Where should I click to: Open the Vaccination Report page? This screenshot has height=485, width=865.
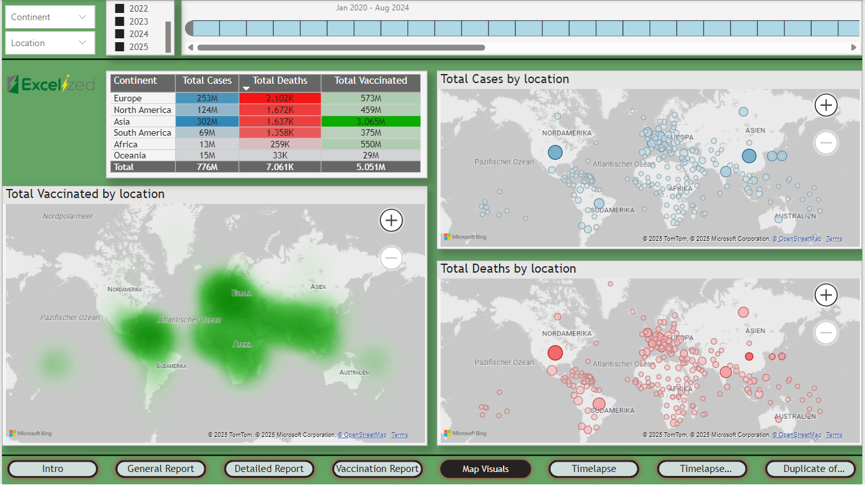pyautogui.click(x=378, y=469)
